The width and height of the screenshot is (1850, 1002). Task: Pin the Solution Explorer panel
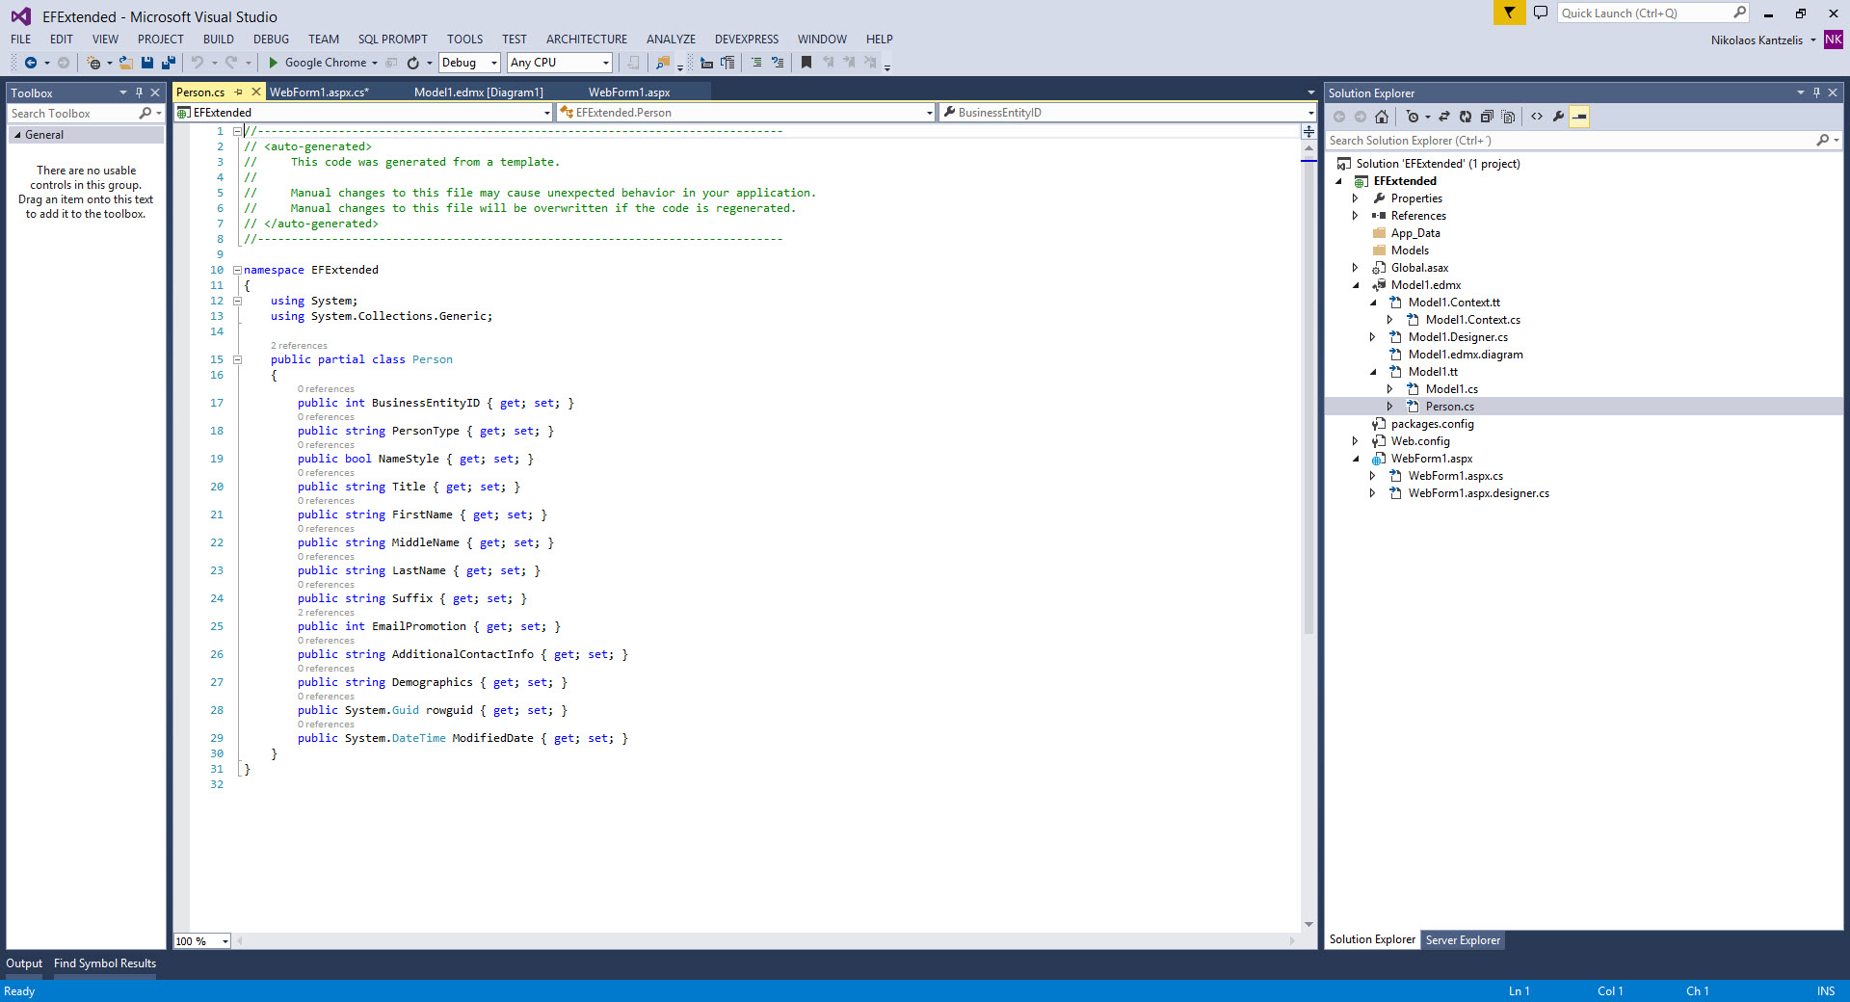coord(1816,92)
